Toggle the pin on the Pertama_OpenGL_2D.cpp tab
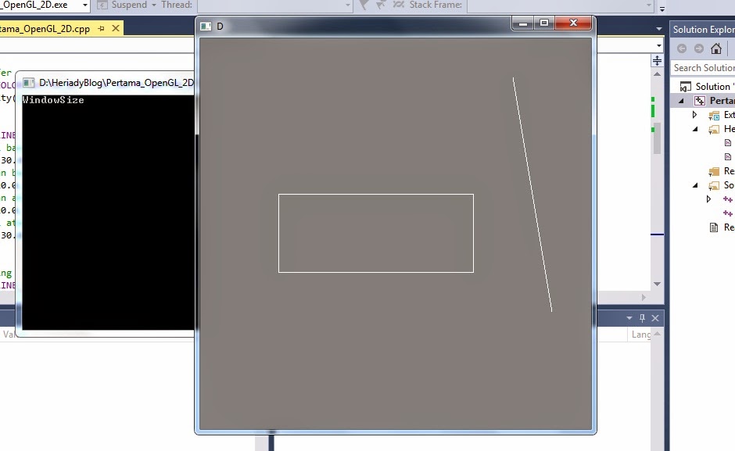The image size is (735, 451). tap(103, 28)
